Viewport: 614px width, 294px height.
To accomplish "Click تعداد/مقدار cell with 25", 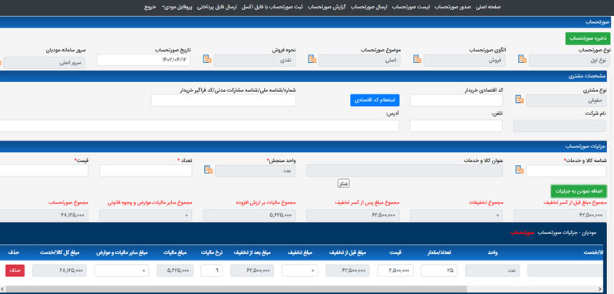I will 439,270.
